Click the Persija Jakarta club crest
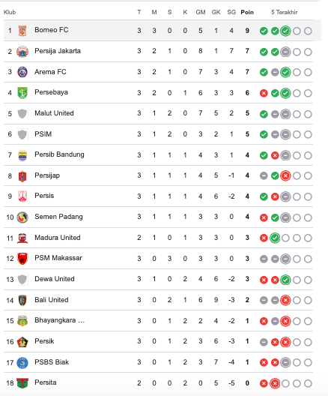The image size is (328, 396). (x=22, y=52)
